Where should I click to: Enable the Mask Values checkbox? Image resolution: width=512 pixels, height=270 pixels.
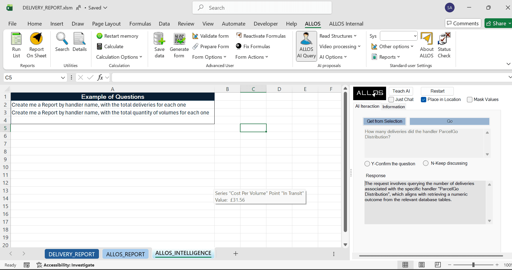click(470, 100)
